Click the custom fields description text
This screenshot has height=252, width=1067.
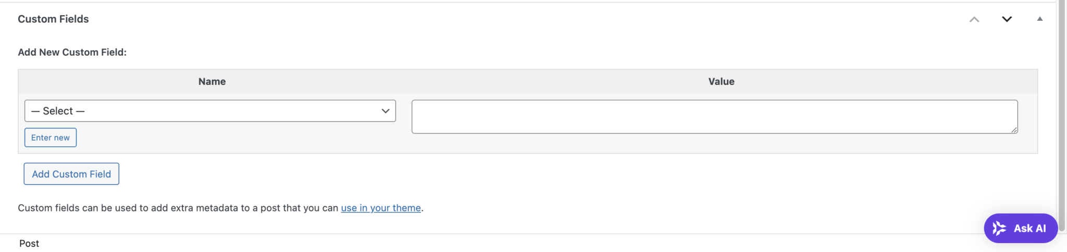[177, 208]
